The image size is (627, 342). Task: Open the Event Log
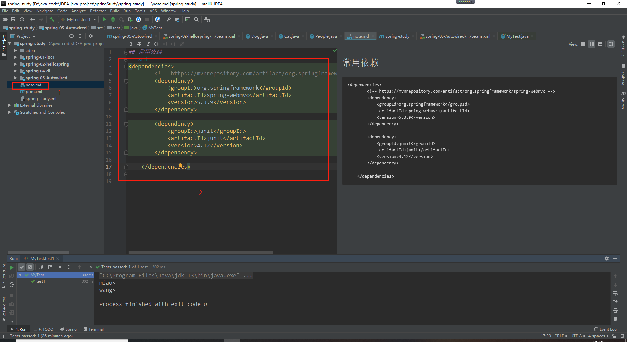tap(605, 329)
